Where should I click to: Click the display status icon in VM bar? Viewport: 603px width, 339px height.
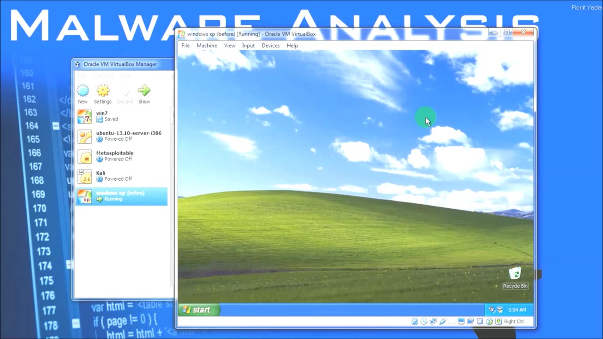tap(461, 321)
